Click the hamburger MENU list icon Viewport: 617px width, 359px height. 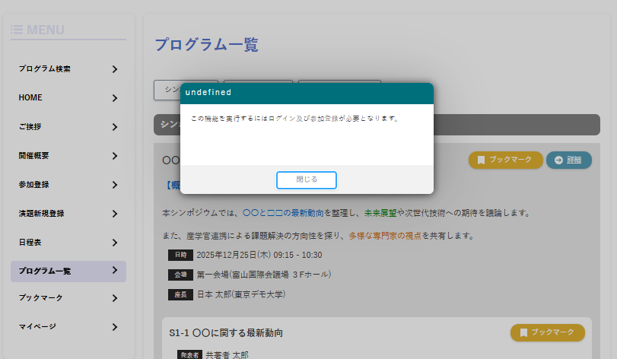[x=17, y=30]
